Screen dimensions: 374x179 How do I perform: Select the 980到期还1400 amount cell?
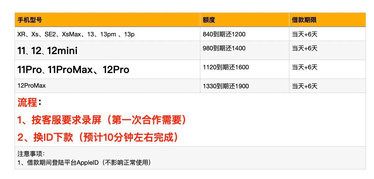[x=224, y=48]
